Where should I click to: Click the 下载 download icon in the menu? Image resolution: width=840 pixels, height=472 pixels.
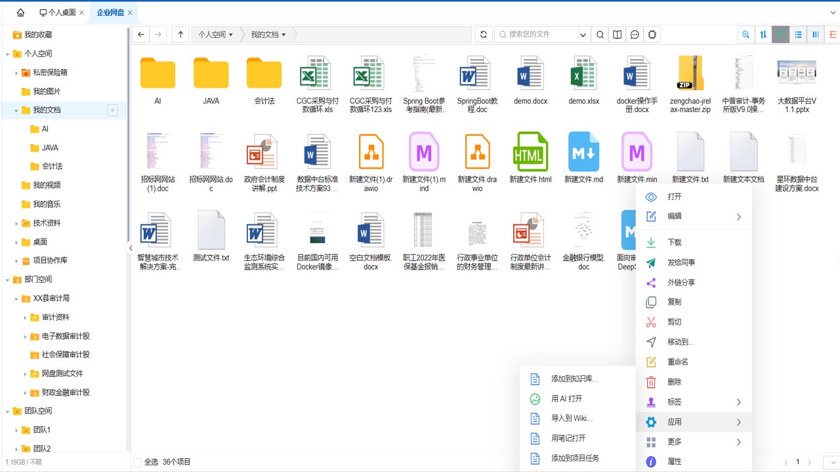pyautogui.click(x=651, y=243)
